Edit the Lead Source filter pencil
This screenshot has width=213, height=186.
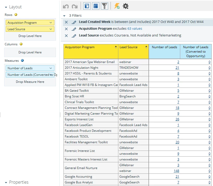(74, 36)
